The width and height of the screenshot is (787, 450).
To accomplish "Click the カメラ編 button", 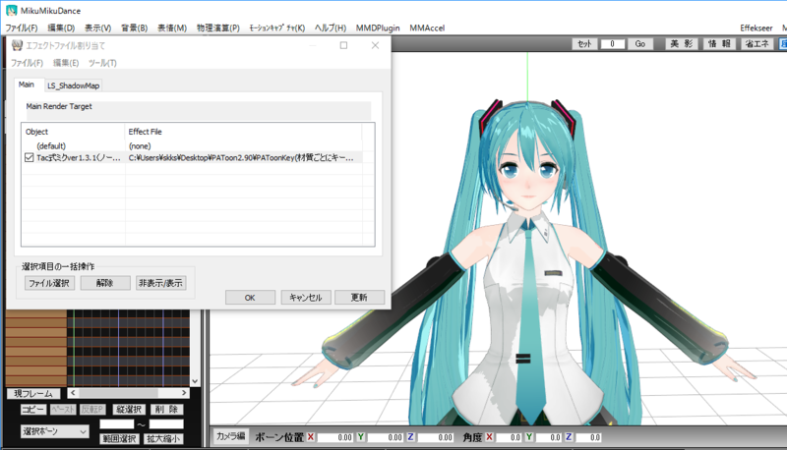I will (231, 436).
